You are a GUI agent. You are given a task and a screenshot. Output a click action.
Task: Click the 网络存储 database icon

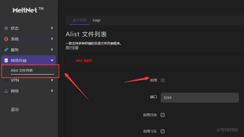coord(6,61)
